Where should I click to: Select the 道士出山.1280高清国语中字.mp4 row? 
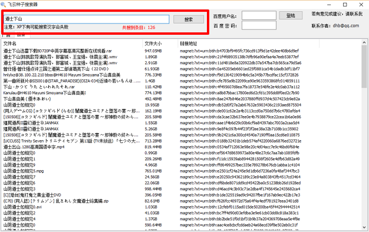[181, 147]
